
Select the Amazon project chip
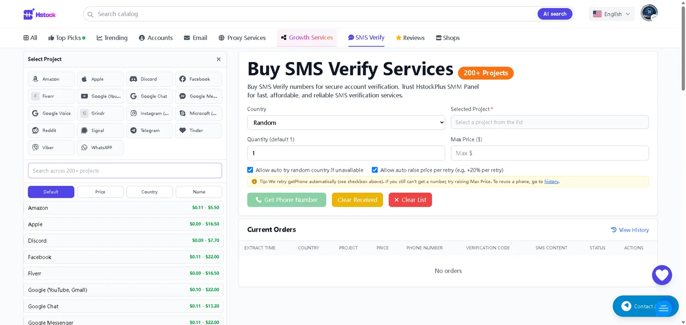click(x=51, y=79)
